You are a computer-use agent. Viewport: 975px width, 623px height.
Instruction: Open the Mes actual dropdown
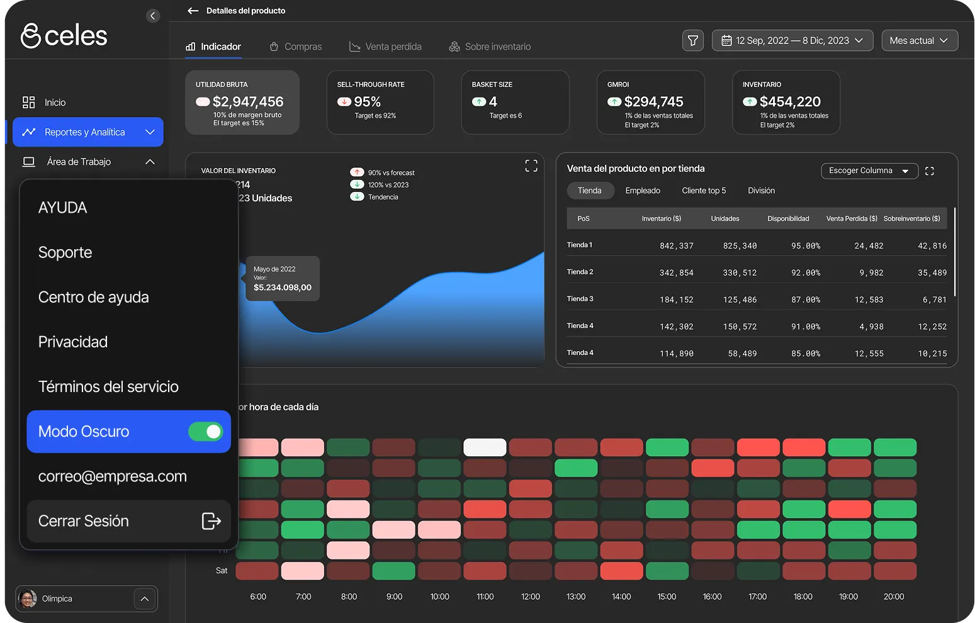(x=919, y=40)
